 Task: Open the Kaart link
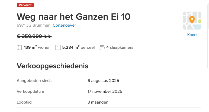click(x=192, y=35)
